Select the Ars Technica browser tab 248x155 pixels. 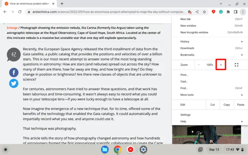[29, 4]
